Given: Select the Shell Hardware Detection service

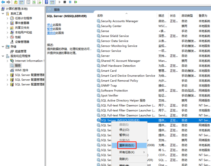Looking at the screenshot, I should pos(154,66).
